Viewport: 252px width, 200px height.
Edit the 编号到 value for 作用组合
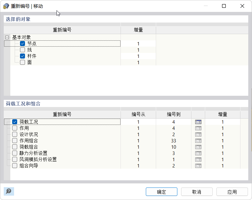(174, 141)
